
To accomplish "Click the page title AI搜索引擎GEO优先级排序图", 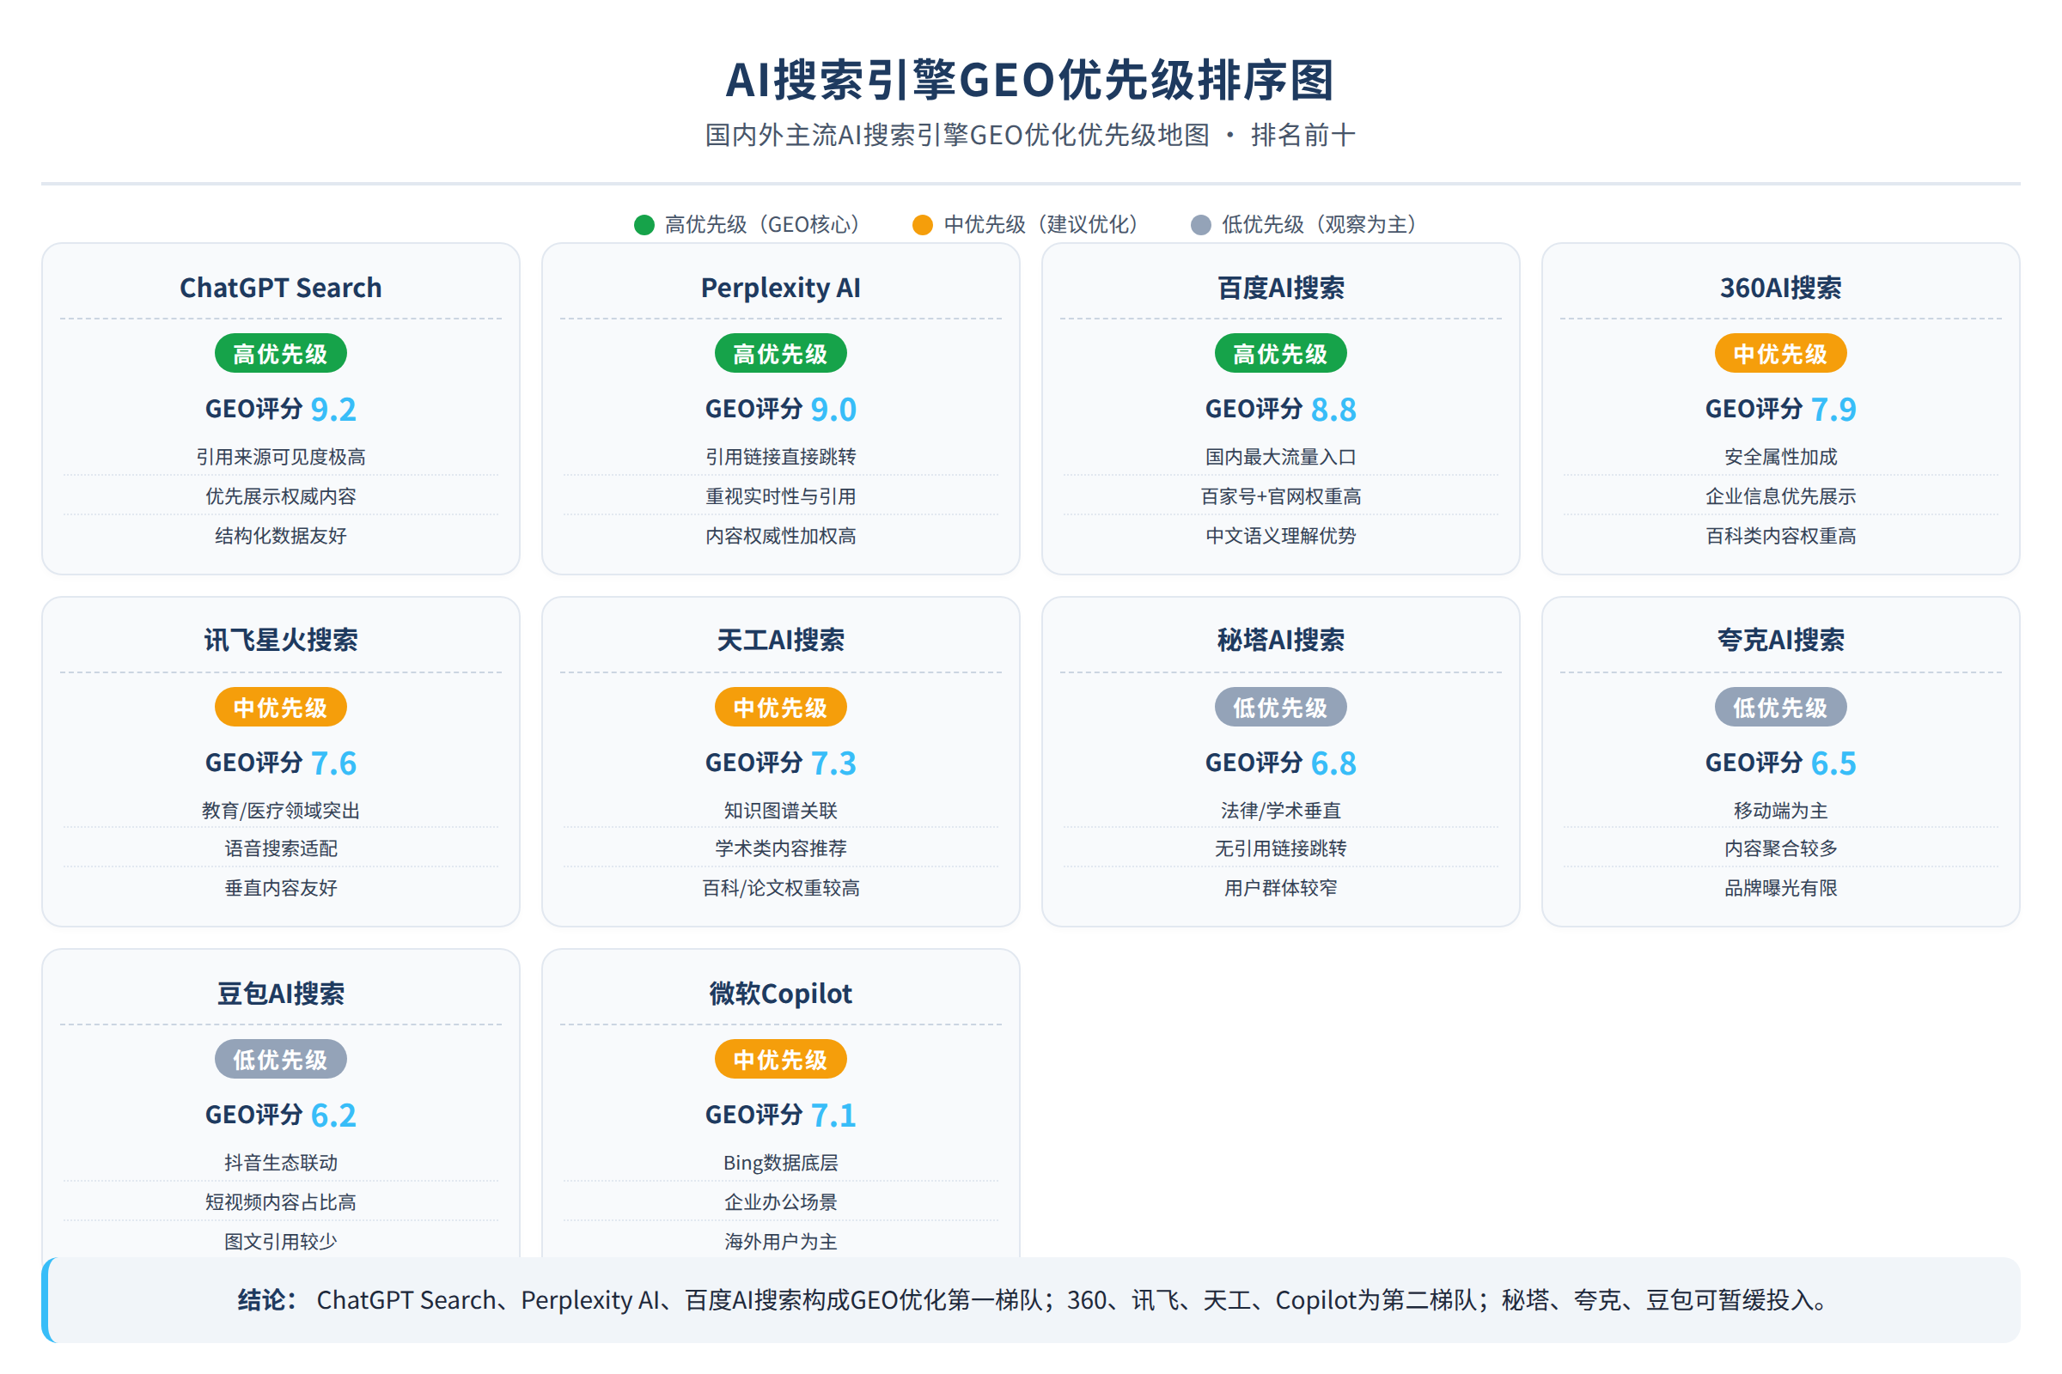I will click(1030, 80).
